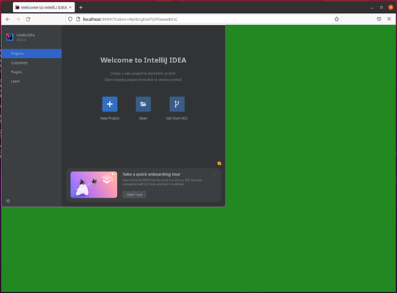Close the browser window
Image resolution: width=397 pixels, height=293 pixels.
(x=391, y=7)
